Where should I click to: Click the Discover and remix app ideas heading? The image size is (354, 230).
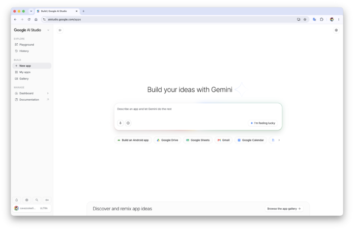tap(122, 209)
